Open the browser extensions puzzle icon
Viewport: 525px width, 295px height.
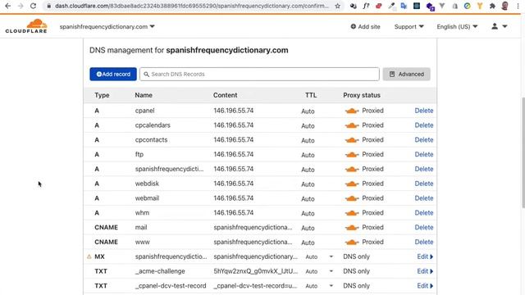[492, 6]
